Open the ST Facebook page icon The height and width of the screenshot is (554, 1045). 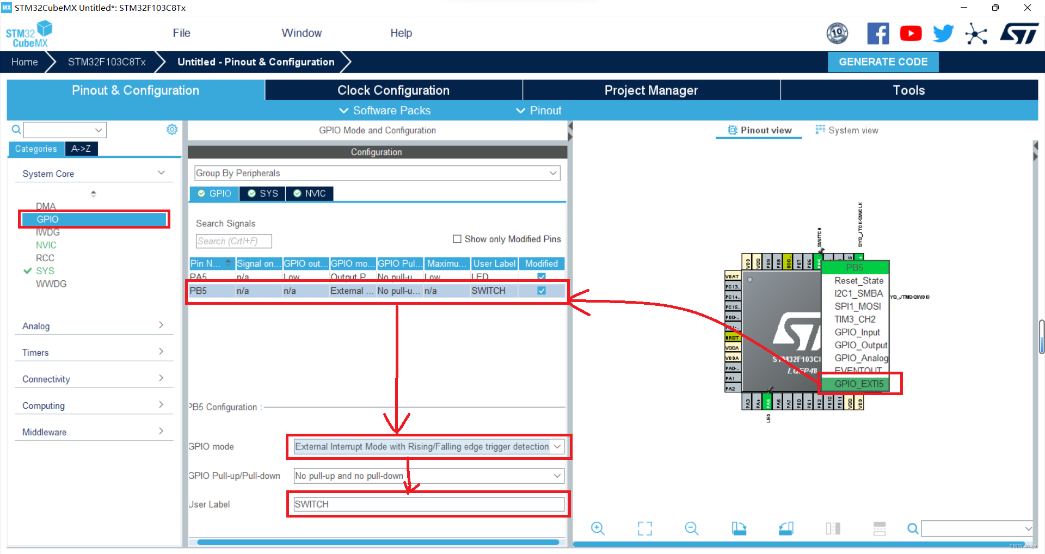(878, 34)
